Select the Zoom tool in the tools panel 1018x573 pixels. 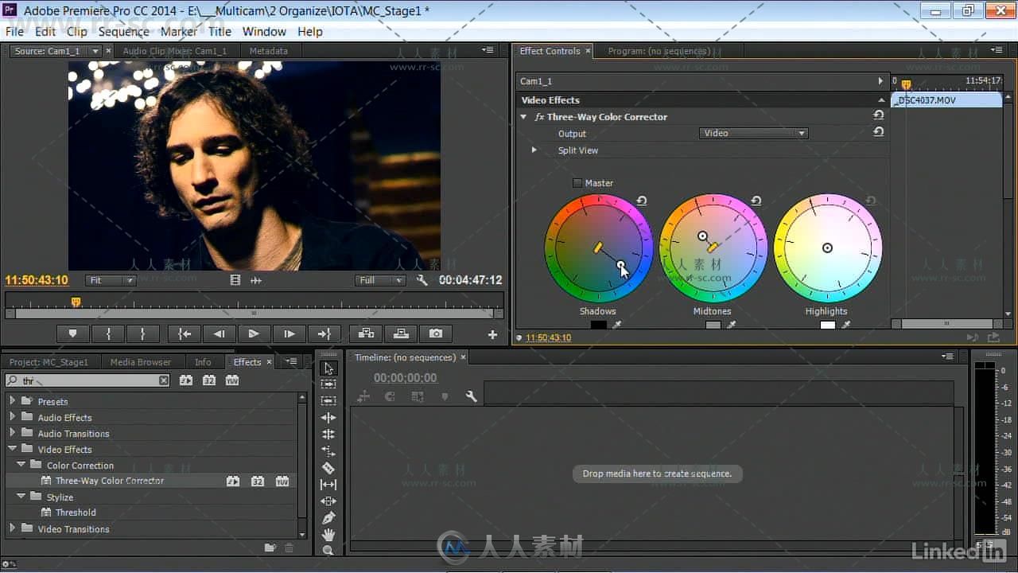tap(328, 550)
